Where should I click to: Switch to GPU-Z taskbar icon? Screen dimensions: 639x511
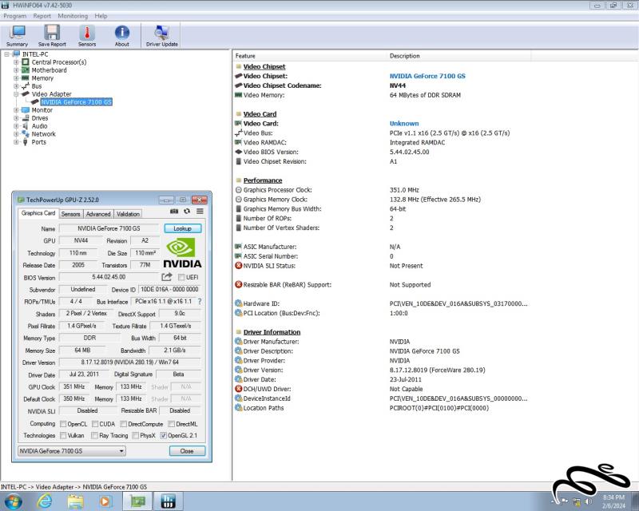point(137,501)
